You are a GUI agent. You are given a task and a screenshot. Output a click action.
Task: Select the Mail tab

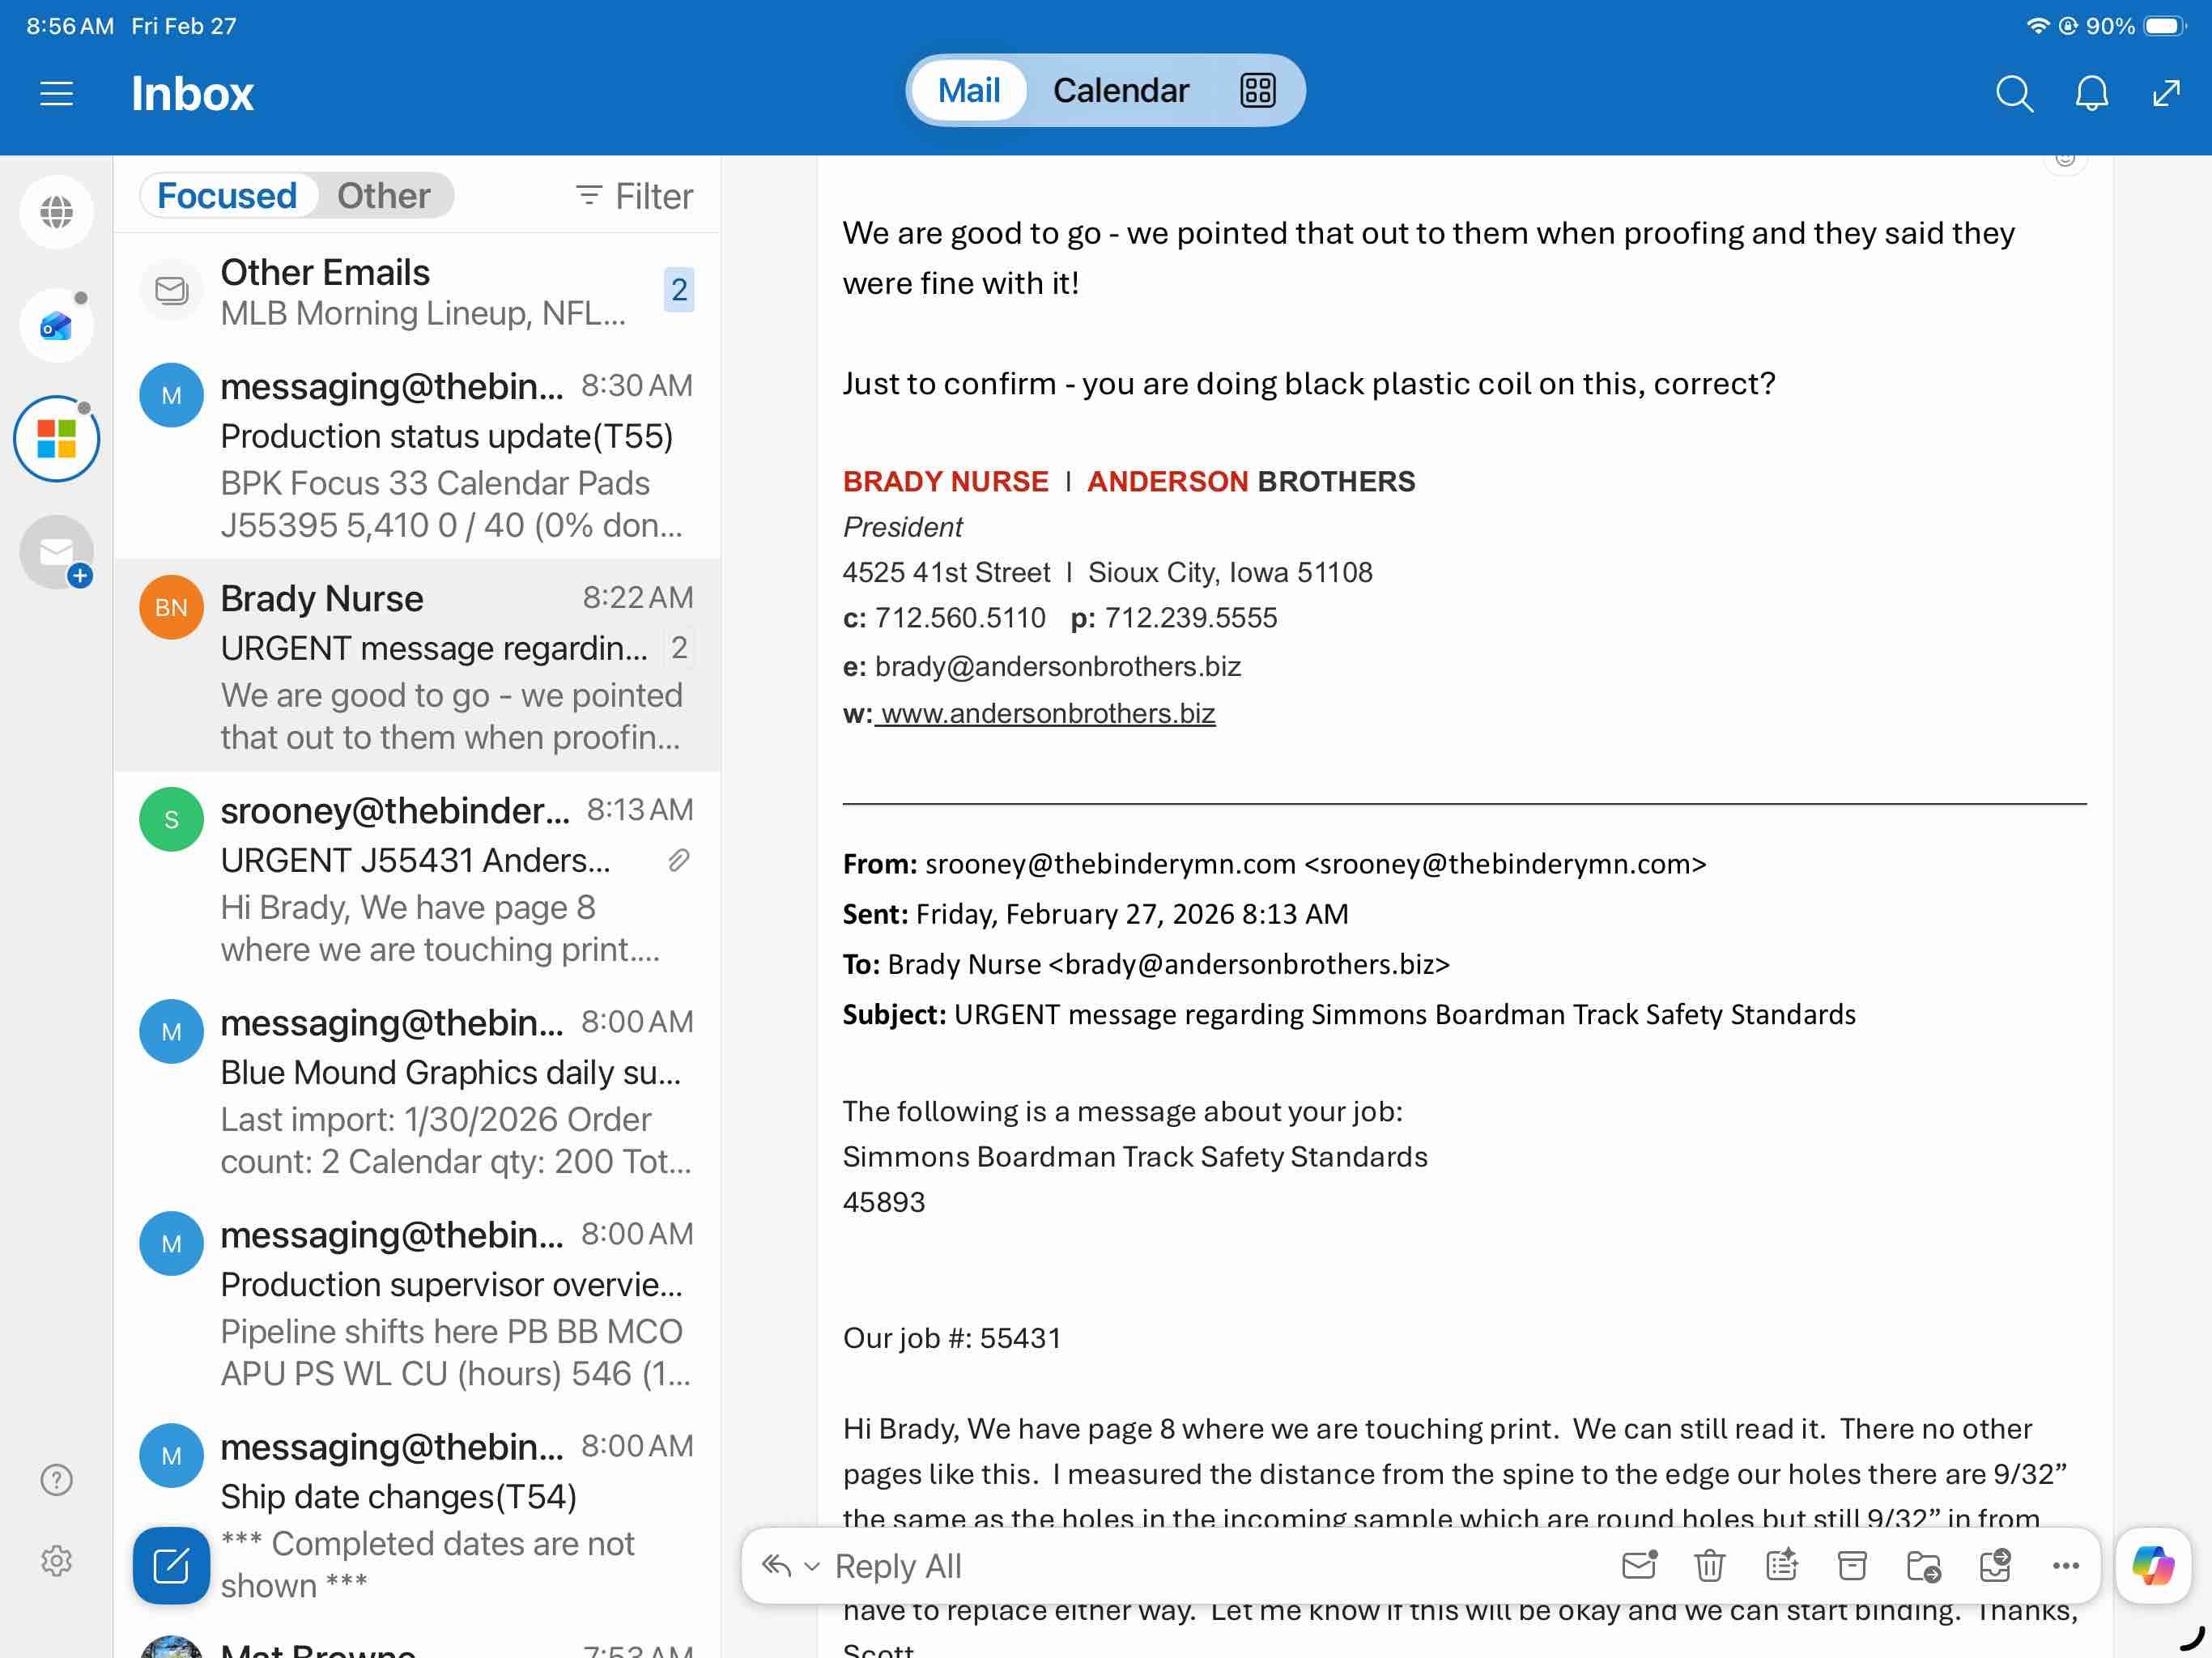[968, 90]
